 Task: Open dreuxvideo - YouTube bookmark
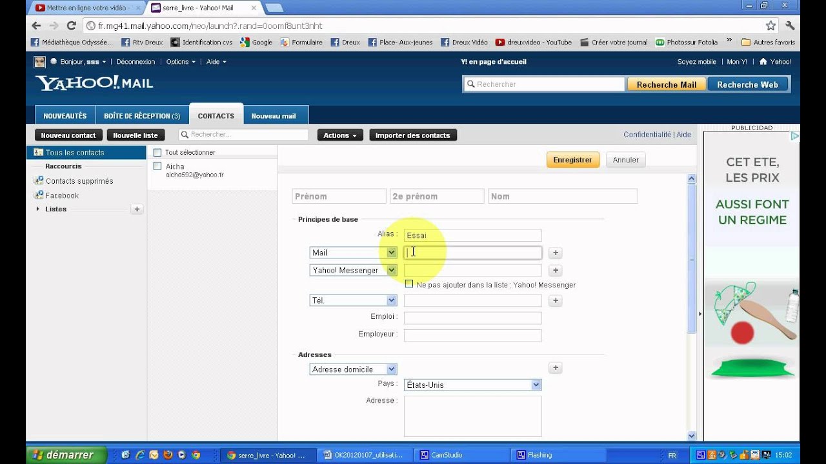click(x=533, y=43)
